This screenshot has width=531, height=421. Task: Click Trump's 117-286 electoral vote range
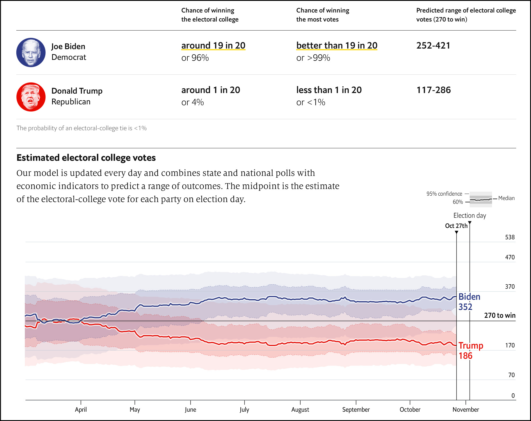point(434,90)
